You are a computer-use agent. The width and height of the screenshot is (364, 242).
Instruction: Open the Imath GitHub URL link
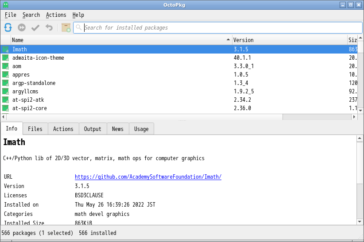[148, 177]
